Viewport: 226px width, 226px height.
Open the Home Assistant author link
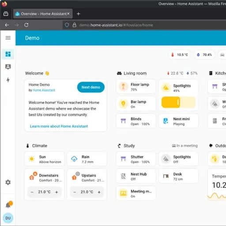(44, 90)
